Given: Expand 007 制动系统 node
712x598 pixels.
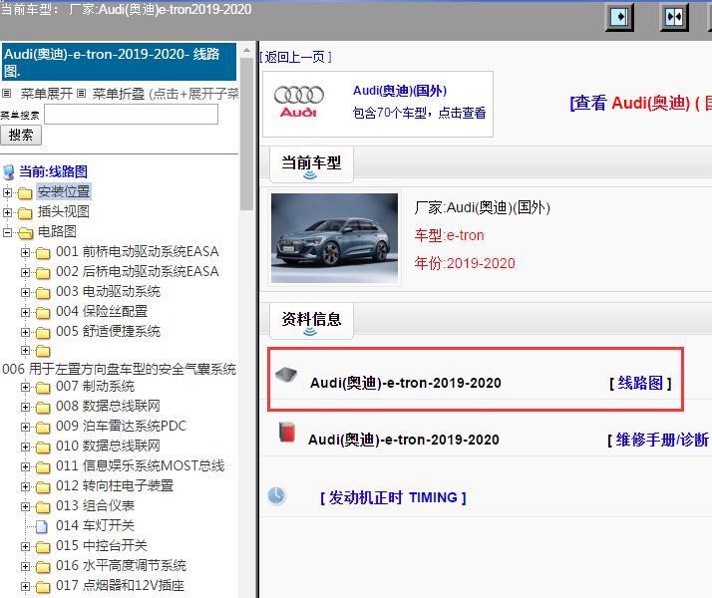Looking at the screenshot, I should [x=26, y=388].
